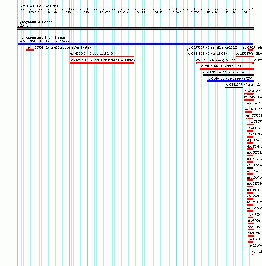
Task: Open the nsv63458 variant label
Action: [x=255, y=171]
